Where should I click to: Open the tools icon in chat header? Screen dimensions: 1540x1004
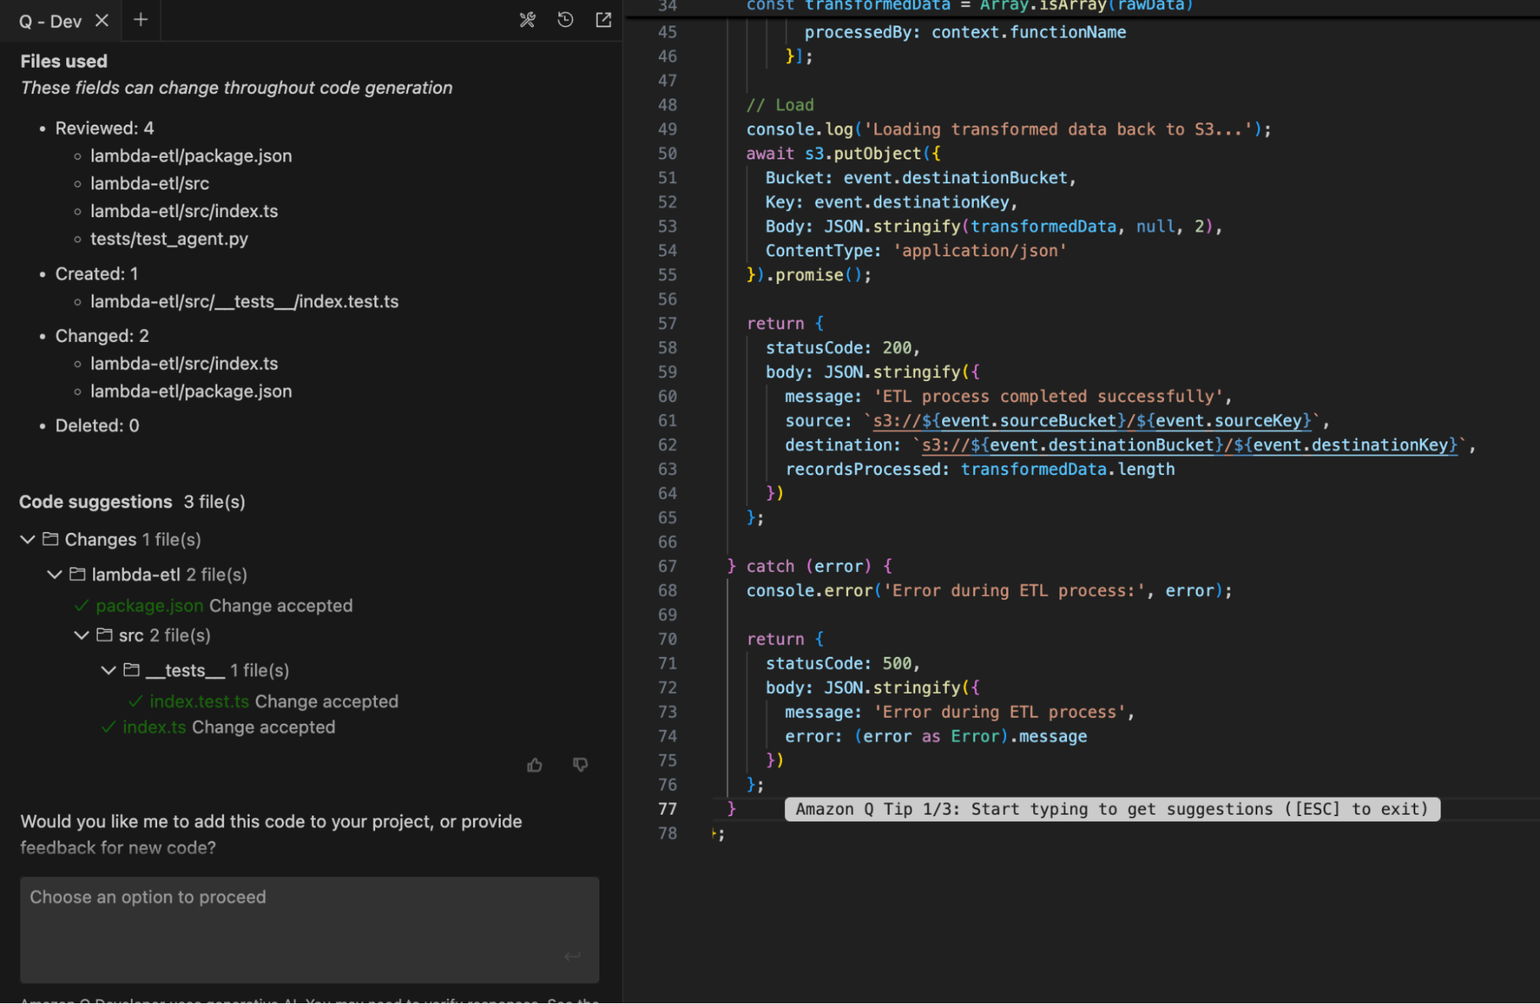coord(527,20)
